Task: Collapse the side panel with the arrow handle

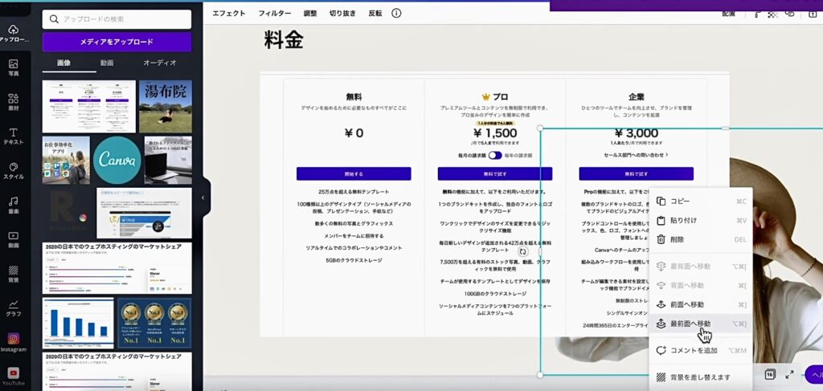Action: pyautogui.click(x=203, y=198)
